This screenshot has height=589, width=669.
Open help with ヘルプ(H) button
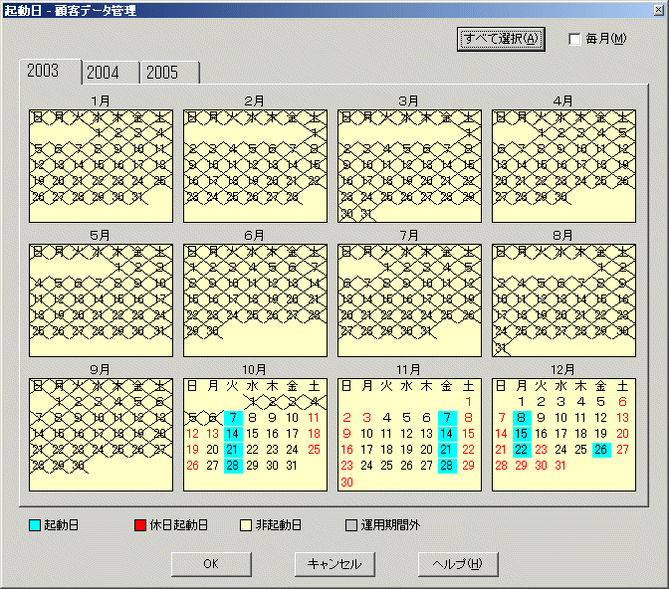coord(457,564)
